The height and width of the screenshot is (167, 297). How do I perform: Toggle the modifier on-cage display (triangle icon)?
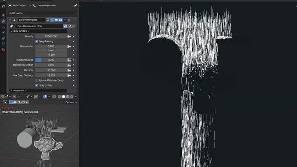pos(48,20)
